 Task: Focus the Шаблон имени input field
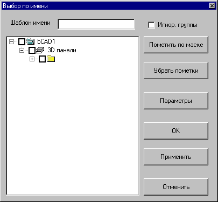pos(96,24)
